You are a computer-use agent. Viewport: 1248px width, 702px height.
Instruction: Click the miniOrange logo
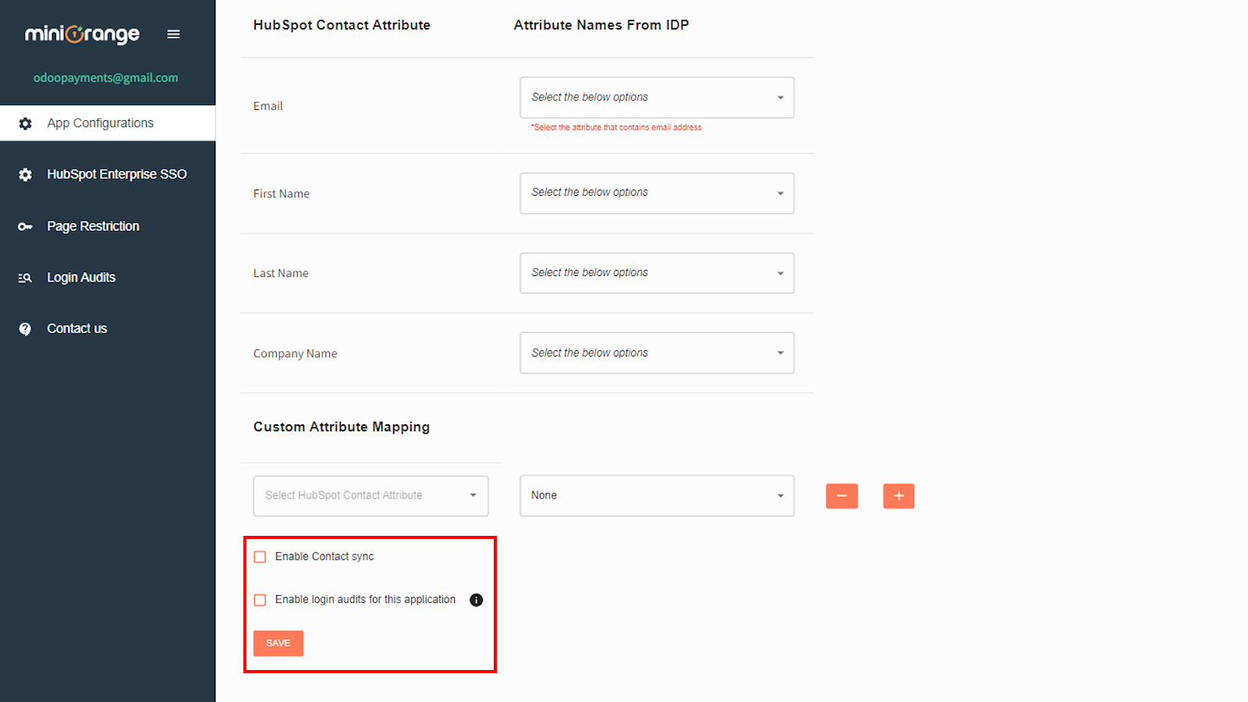coord(81,34)
